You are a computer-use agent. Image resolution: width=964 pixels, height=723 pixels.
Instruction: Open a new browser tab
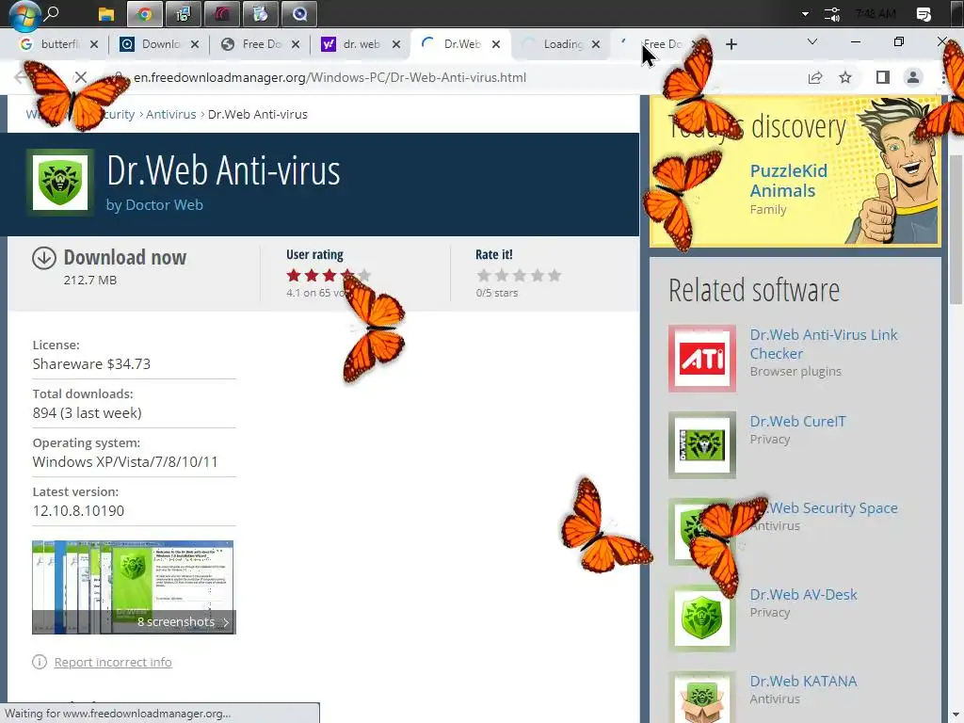click(731, 44)
